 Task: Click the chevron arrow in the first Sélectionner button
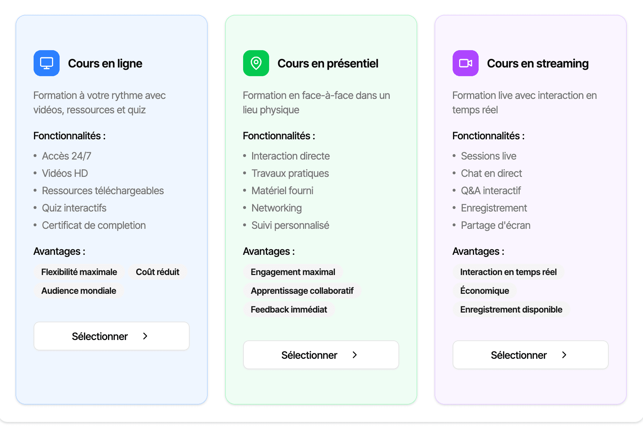pyautogui.click(x=145, y=336)
